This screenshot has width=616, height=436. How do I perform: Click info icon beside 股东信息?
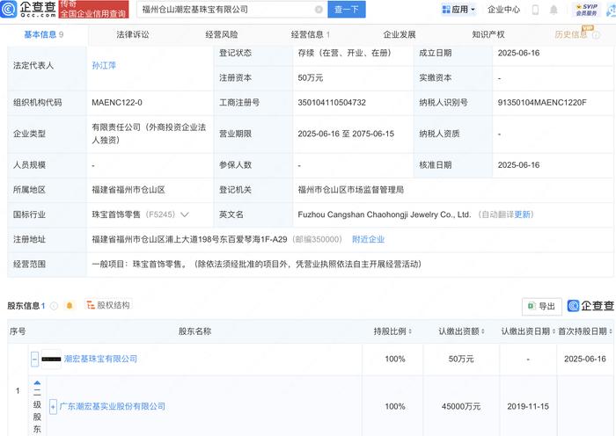[55, 306]
